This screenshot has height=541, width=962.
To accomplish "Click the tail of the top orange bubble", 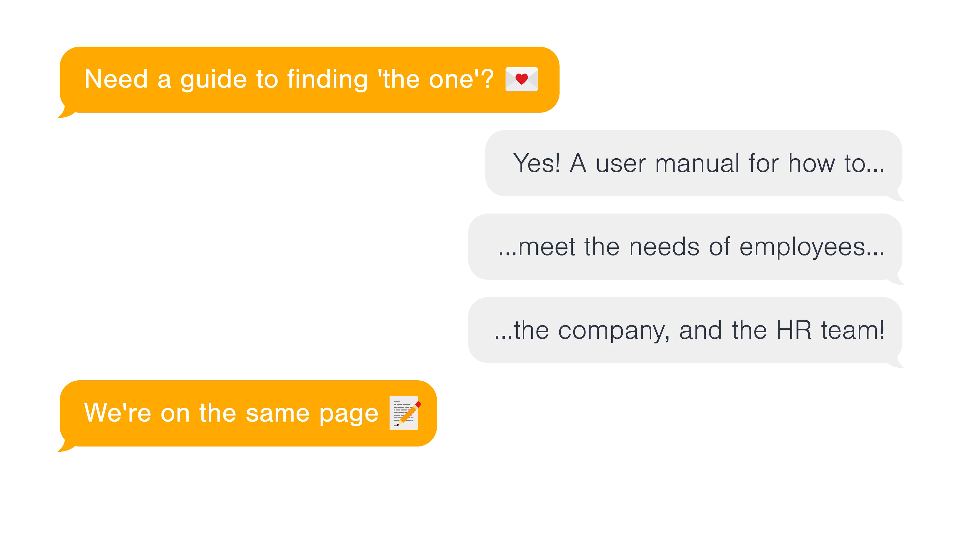I will 66,112.
